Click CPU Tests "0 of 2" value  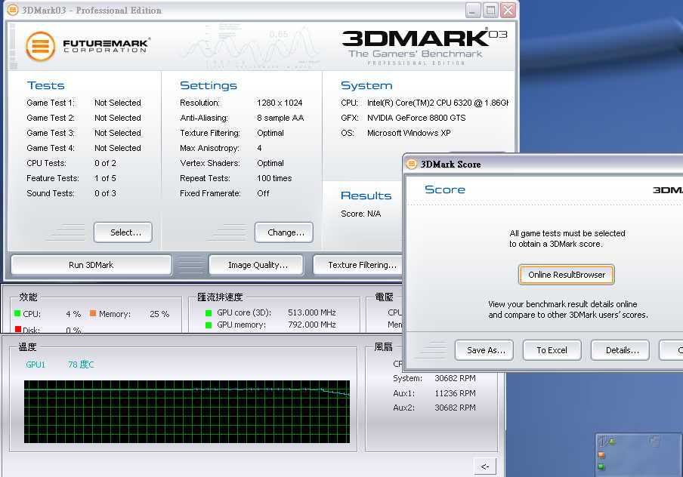pyautogui.click(x=106, y=163)
